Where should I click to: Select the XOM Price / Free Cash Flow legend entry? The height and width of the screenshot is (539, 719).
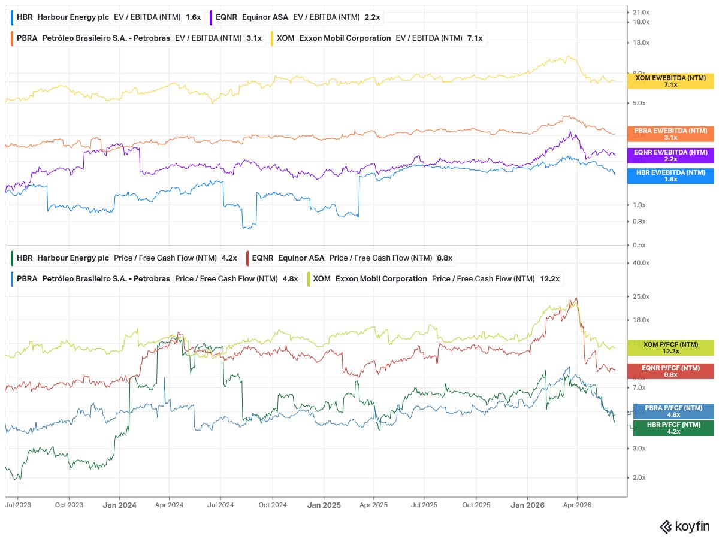coord(434,278)
